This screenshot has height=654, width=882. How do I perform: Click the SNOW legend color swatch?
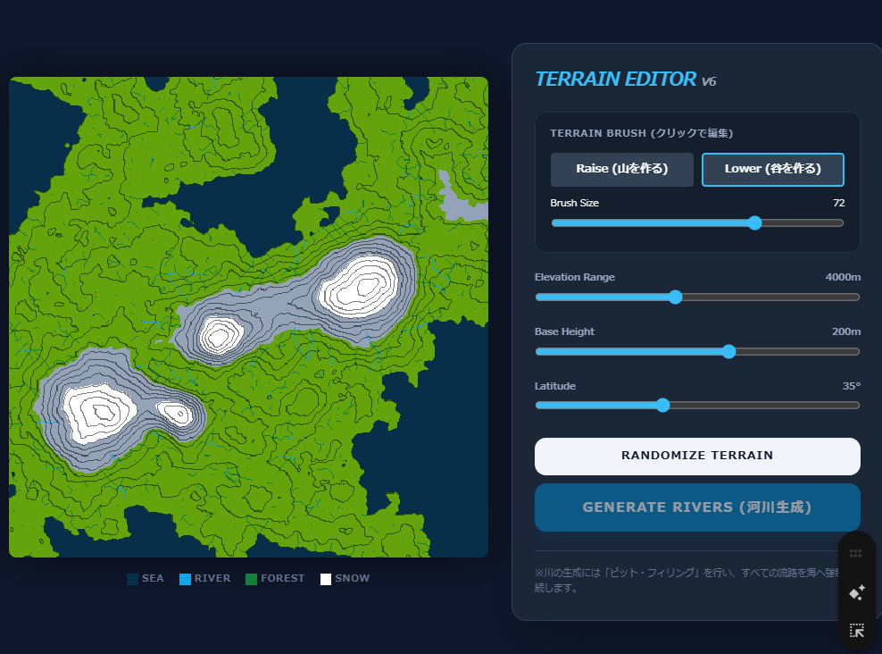tap(326, 579)
